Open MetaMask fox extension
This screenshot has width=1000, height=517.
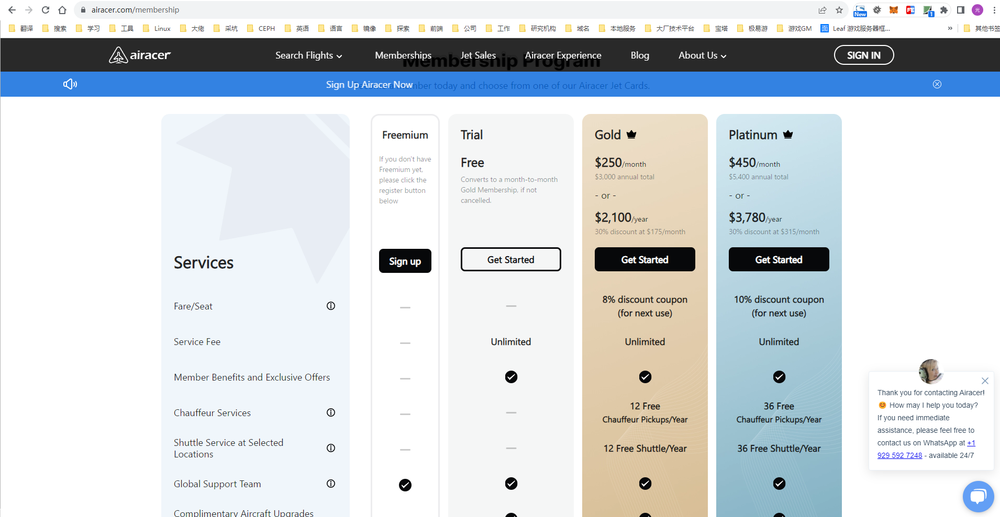894,10
